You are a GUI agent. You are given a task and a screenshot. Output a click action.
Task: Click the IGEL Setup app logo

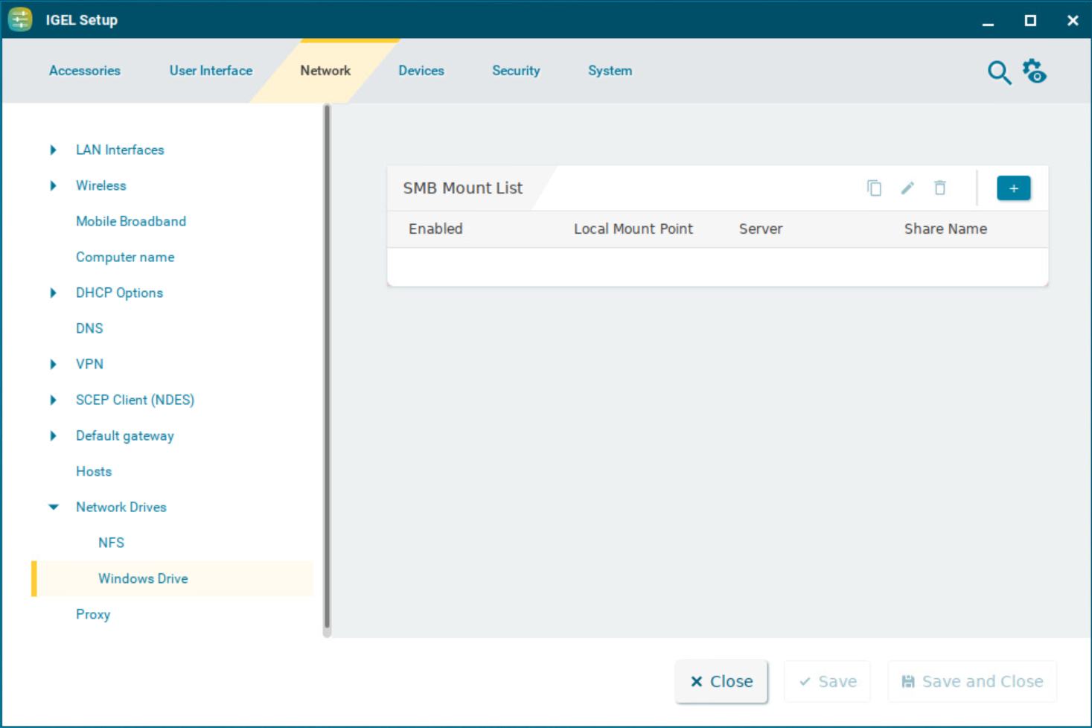[20, 19]
